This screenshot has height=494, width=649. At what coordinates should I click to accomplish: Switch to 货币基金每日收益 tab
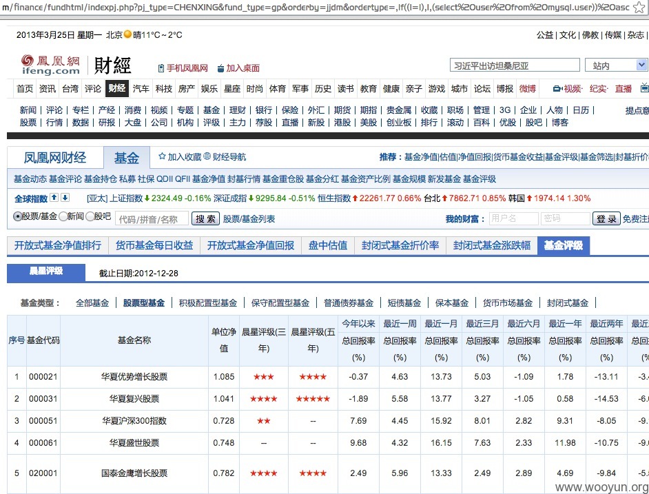coord(154,245)
